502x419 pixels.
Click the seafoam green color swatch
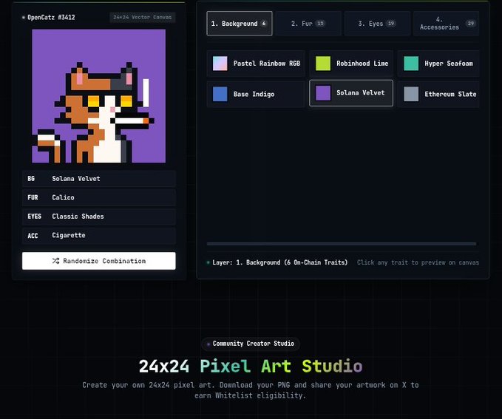tap(411, 64)
